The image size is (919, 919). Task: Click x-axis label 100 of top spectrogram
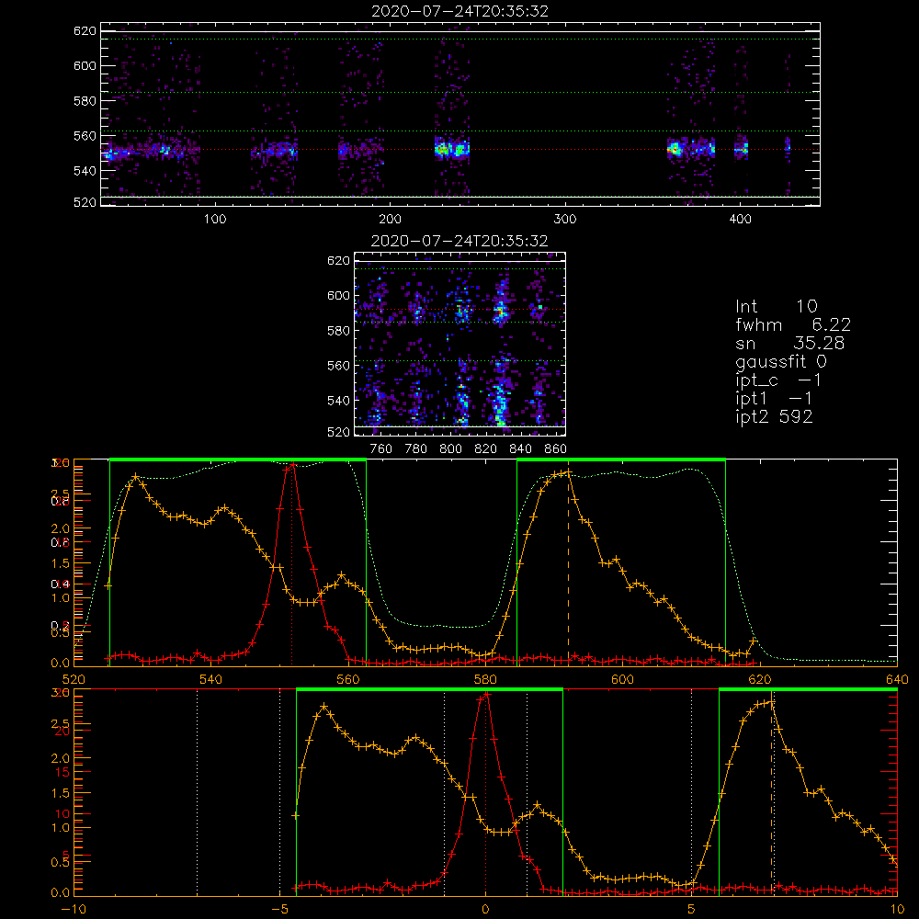(x=215, y=220)
